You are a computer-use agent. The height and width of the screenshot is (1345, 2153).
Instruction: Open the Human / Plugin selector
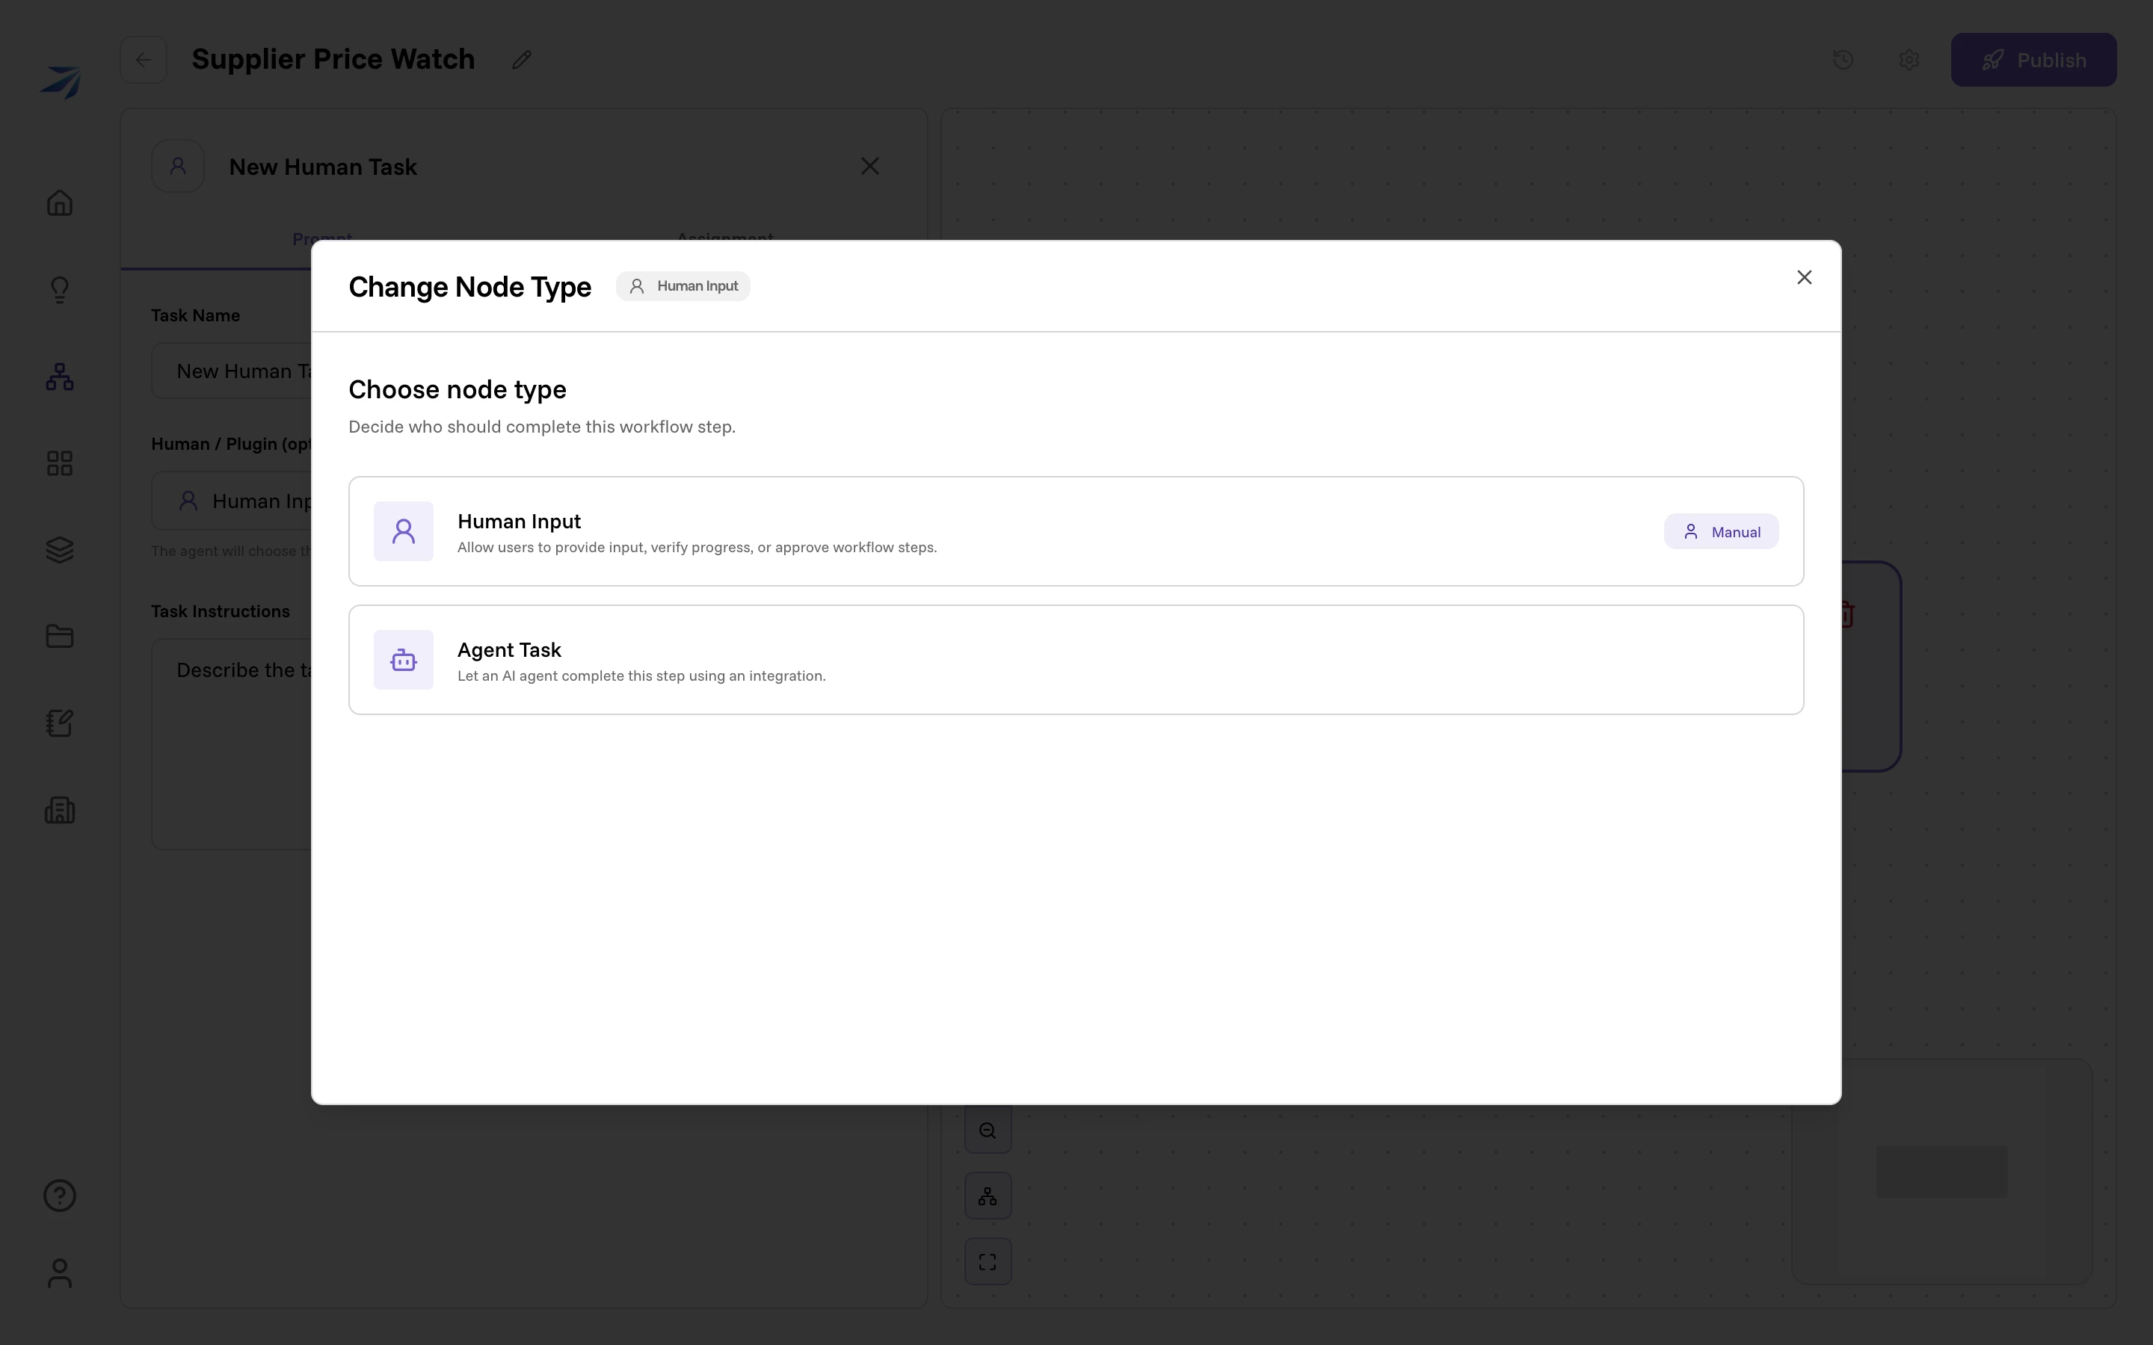[x=231, y=501]
